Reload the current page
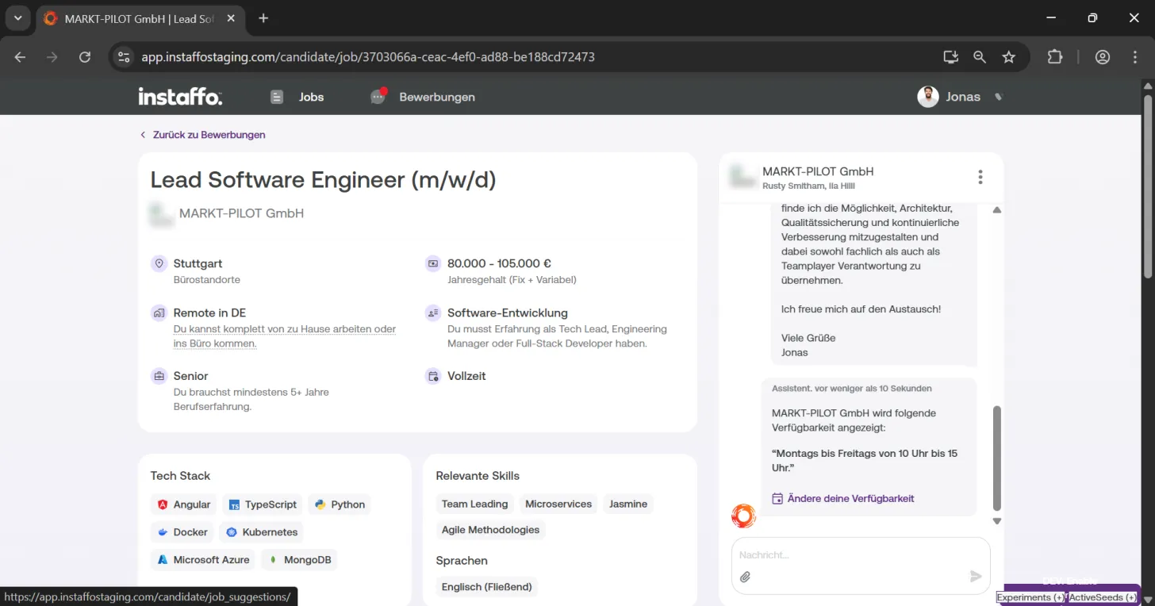The image size is (1155, 606). [x=85, y=57]
